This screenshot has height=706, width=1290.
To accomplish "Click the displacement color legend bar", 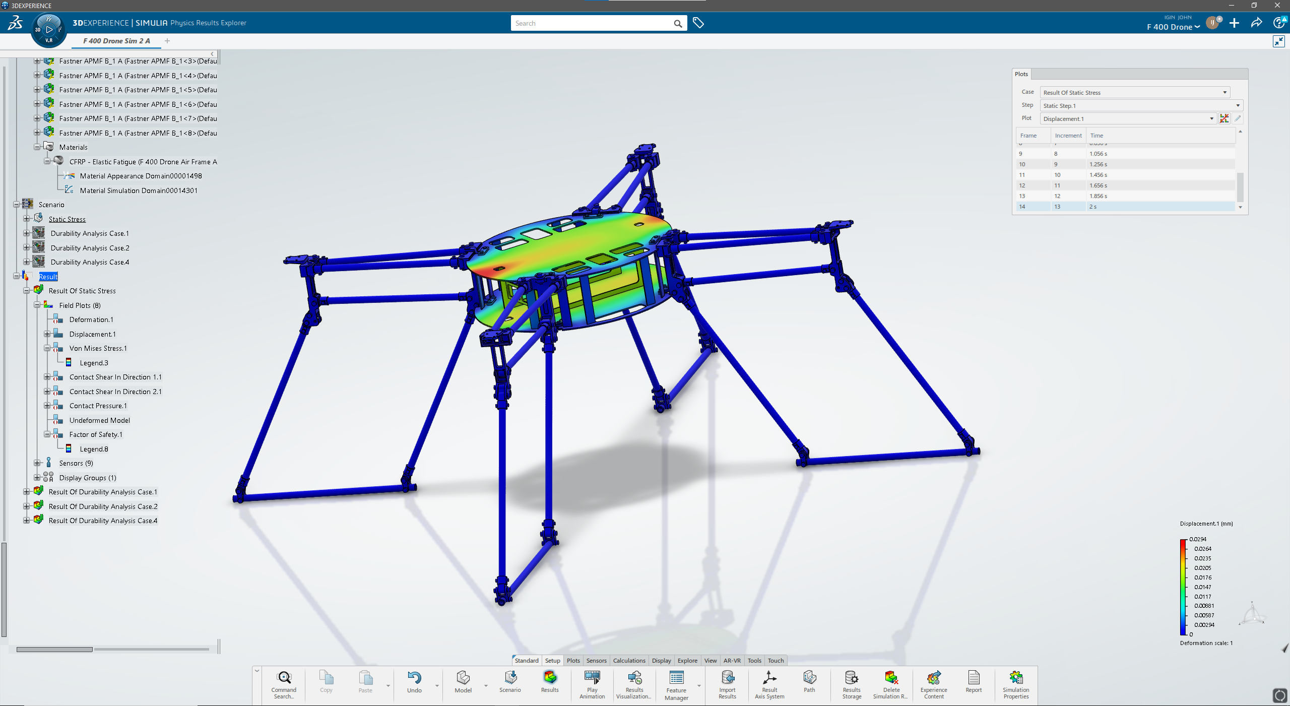I will [x=1183, y=587].
